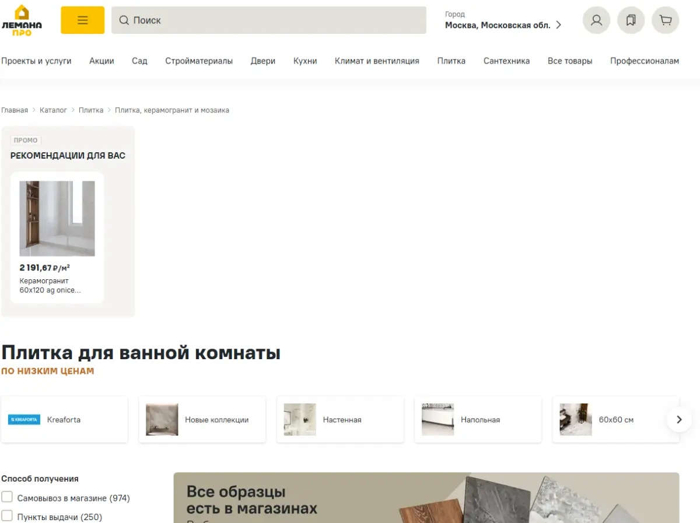The width and height of the screenshot is (700, 523).
Task: Open Все образцы есть в магазинах banner
Action: (x=426, y=497)
